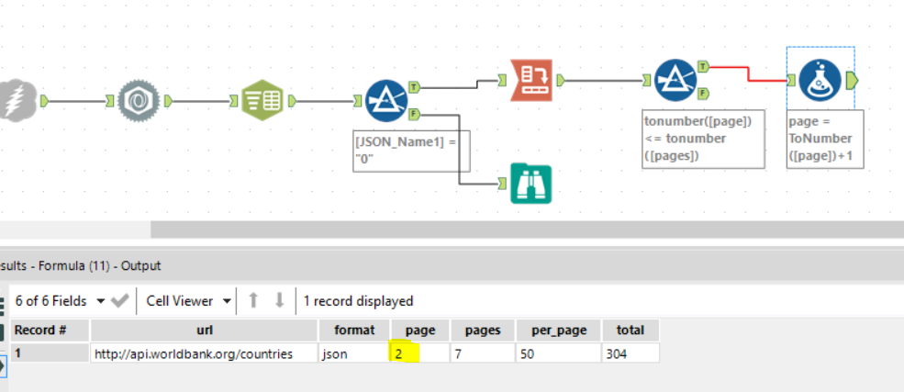This screenshot has width=904, height=392.
Task: Select the total cell value 304
Action: tap(631, 353)
